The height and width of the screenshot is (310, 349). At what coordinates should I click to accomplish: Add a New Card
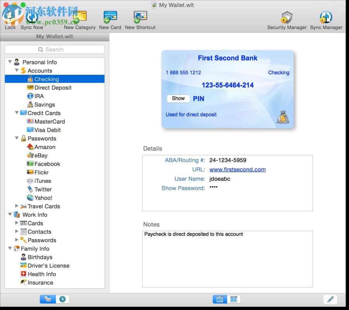coord(109,17)
